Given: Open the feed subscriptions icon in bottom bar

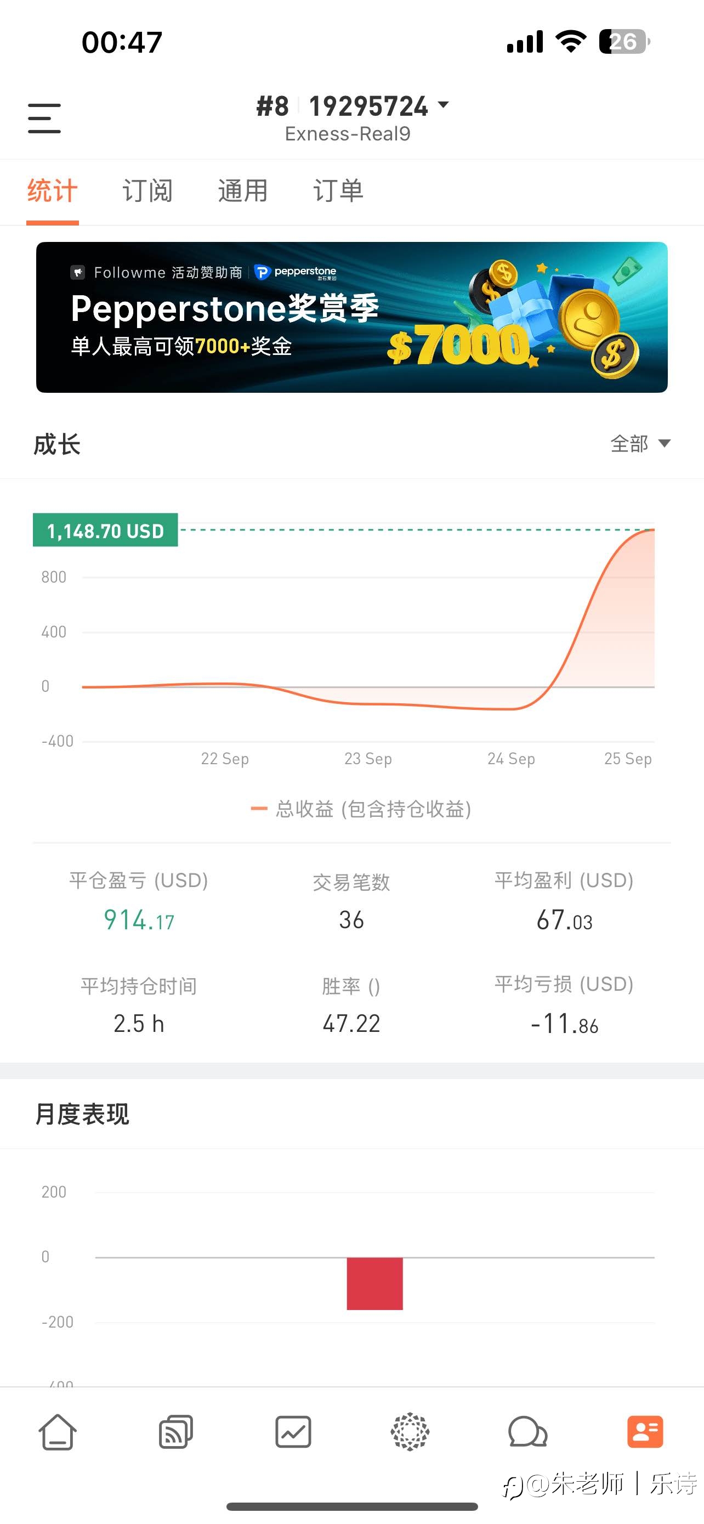Looking at the screenshot, I should click(175, 1432).
